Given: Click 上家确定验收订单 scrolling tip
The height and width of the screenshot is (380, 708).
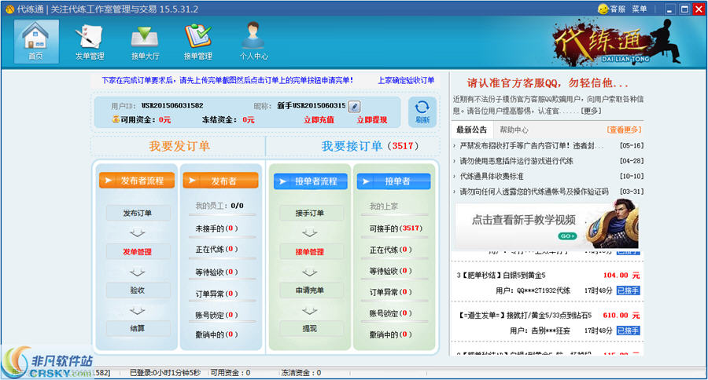Looking at the screenshot, I should (406, 80).
